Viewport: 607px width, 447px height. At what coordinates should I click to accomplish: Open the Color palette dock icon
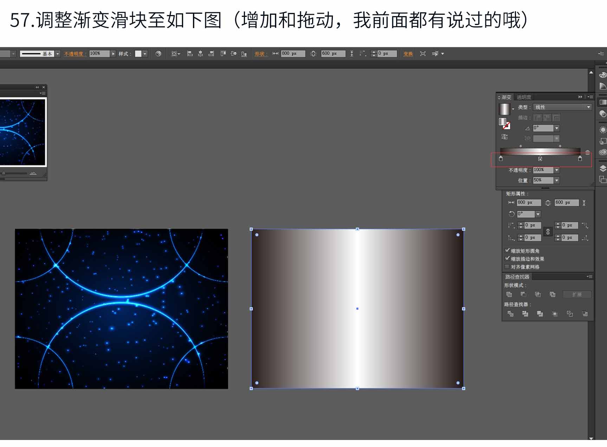[602, 75]
